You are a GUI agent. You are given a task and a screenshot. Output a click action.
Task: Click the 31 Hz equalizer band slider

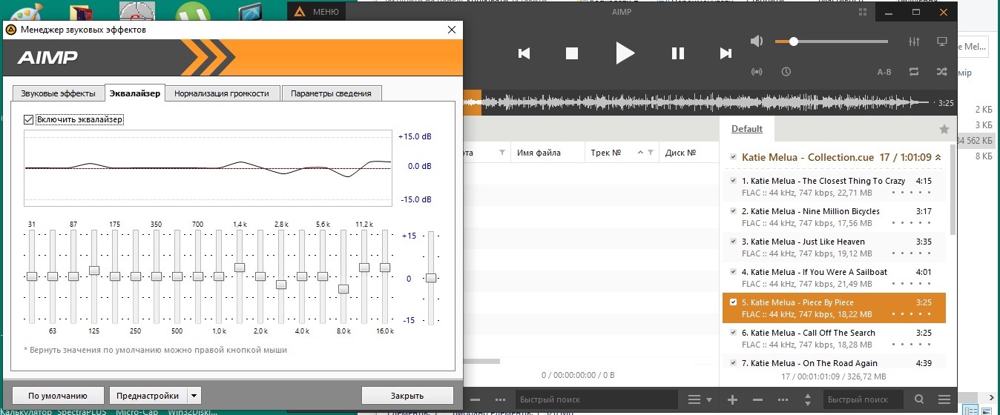[31, 276]
